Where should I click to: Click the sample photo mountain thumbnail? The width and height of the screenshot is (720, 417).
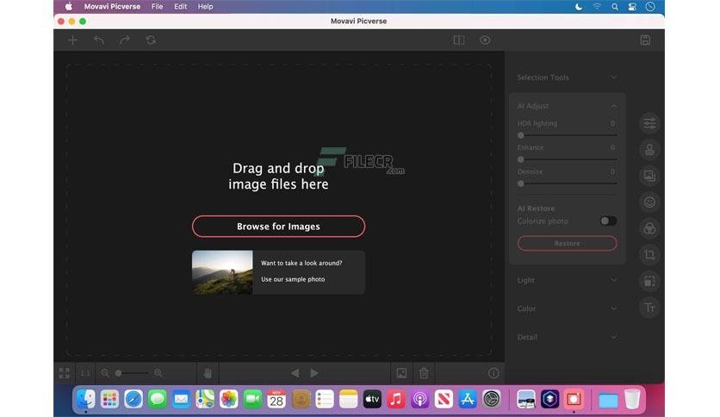point(222,272)
